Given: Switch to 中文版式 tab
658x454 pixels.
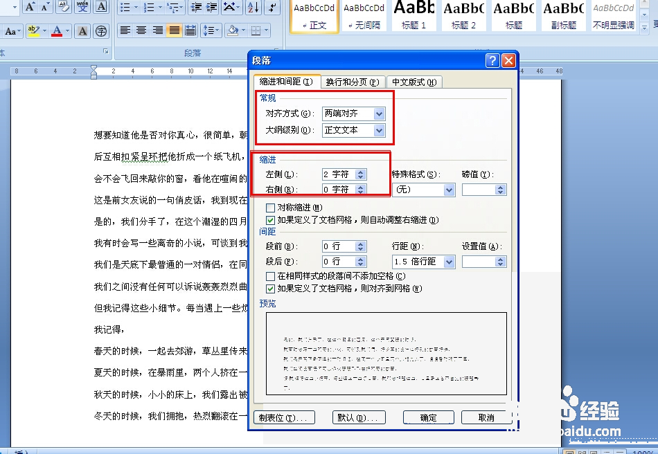Looking at the screenshot, I should (x=414, y=82).
